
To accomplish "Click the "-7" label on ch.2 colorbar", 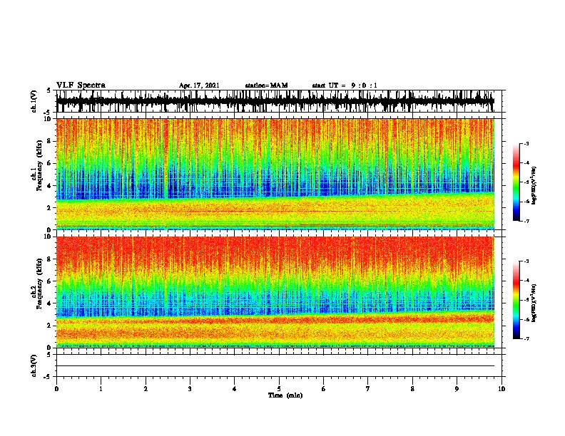I will point(526,339).
